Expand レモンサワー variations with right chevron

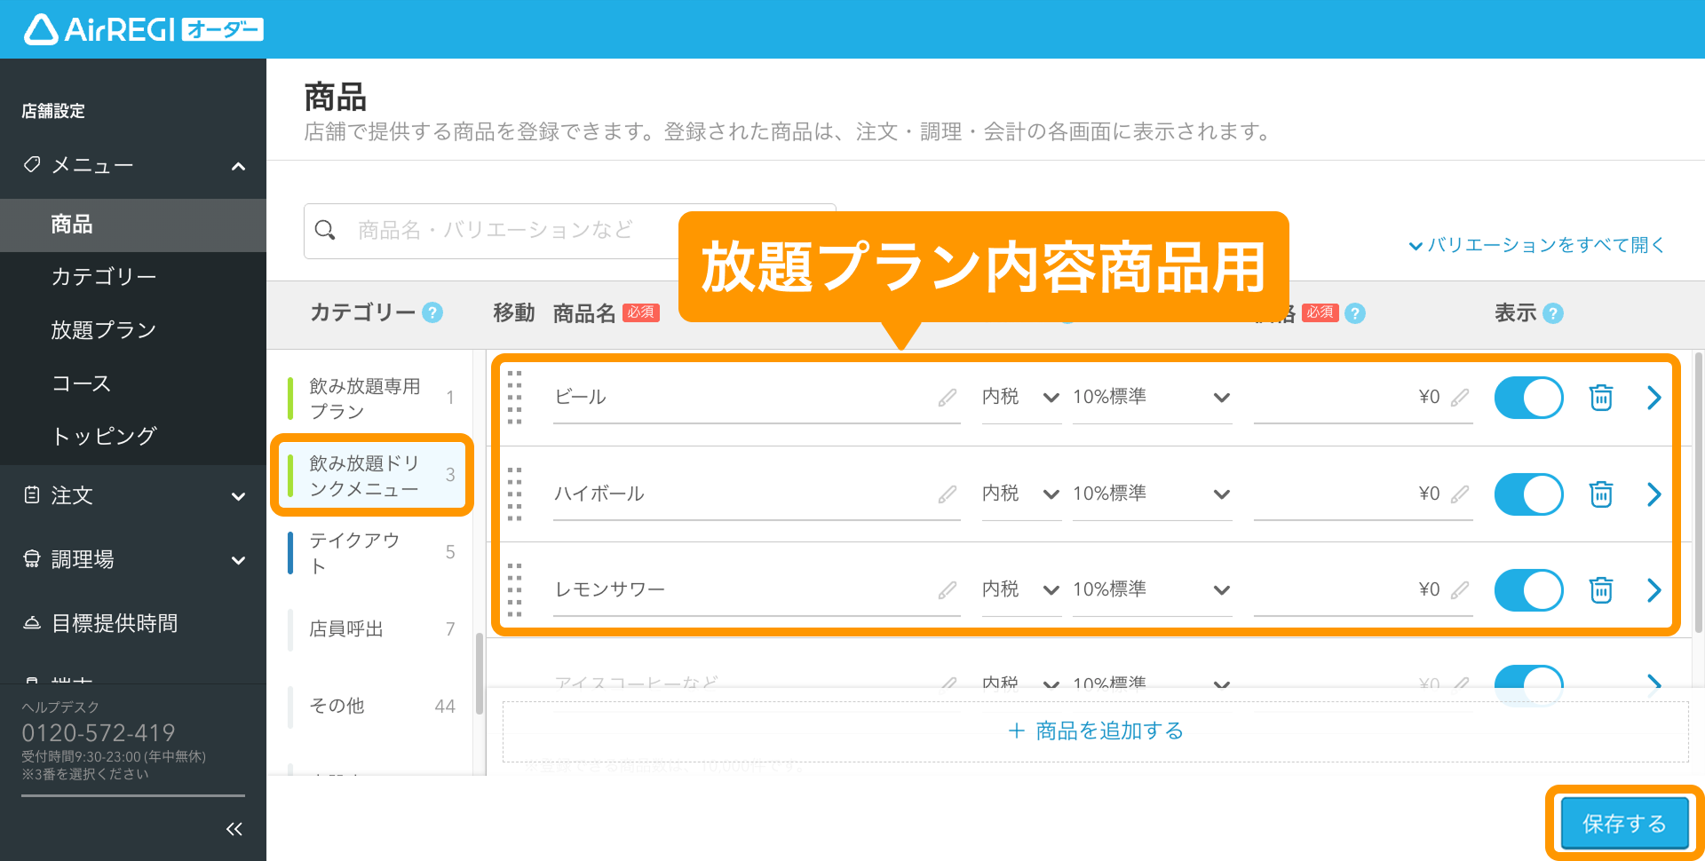pos(1653,590)
